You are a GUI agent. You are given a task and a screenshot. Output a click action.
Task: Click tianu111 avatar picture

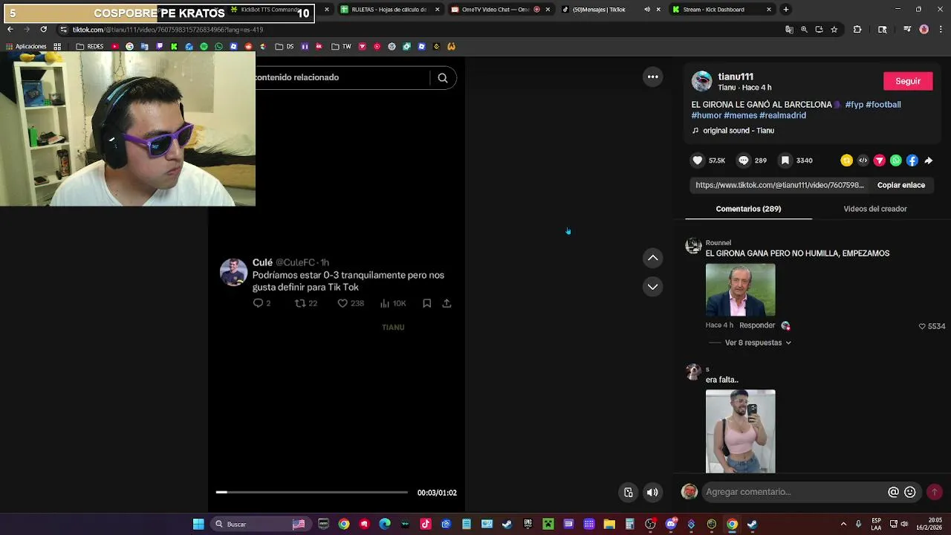pyautogui.click(x=701, y=81)
